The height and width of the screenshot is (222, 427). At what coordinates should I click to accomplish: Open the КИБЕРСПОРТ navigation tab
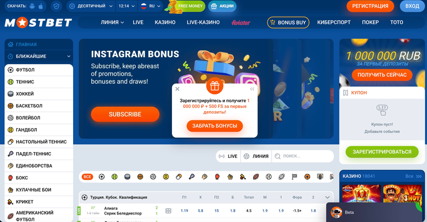point(334,22)
